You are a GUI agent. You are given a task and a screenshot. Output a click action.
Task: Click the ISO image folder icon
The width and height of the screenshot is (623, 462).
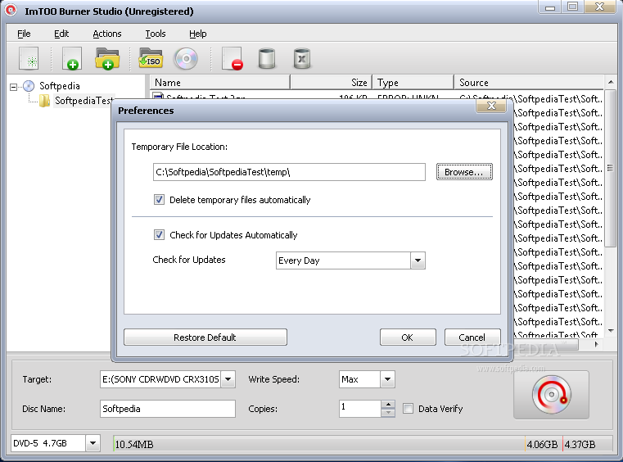[x=150, y=58]
